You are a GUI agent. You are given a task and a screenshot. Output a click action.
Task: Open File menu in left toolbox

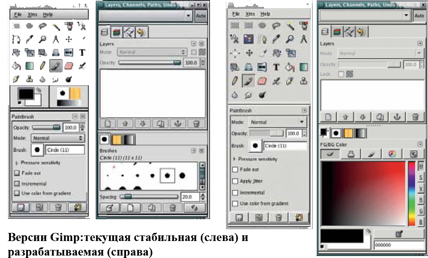click(18, 15)
